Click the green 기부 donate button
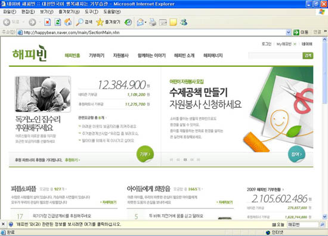This screenshot has width=328, height=236. click(x=145, y=154)
